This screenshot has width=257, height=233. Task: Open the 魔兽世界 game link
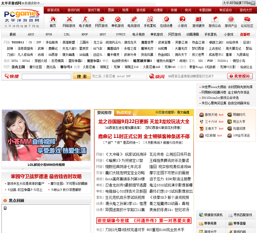pyautogui.click(x=147, y=42)
